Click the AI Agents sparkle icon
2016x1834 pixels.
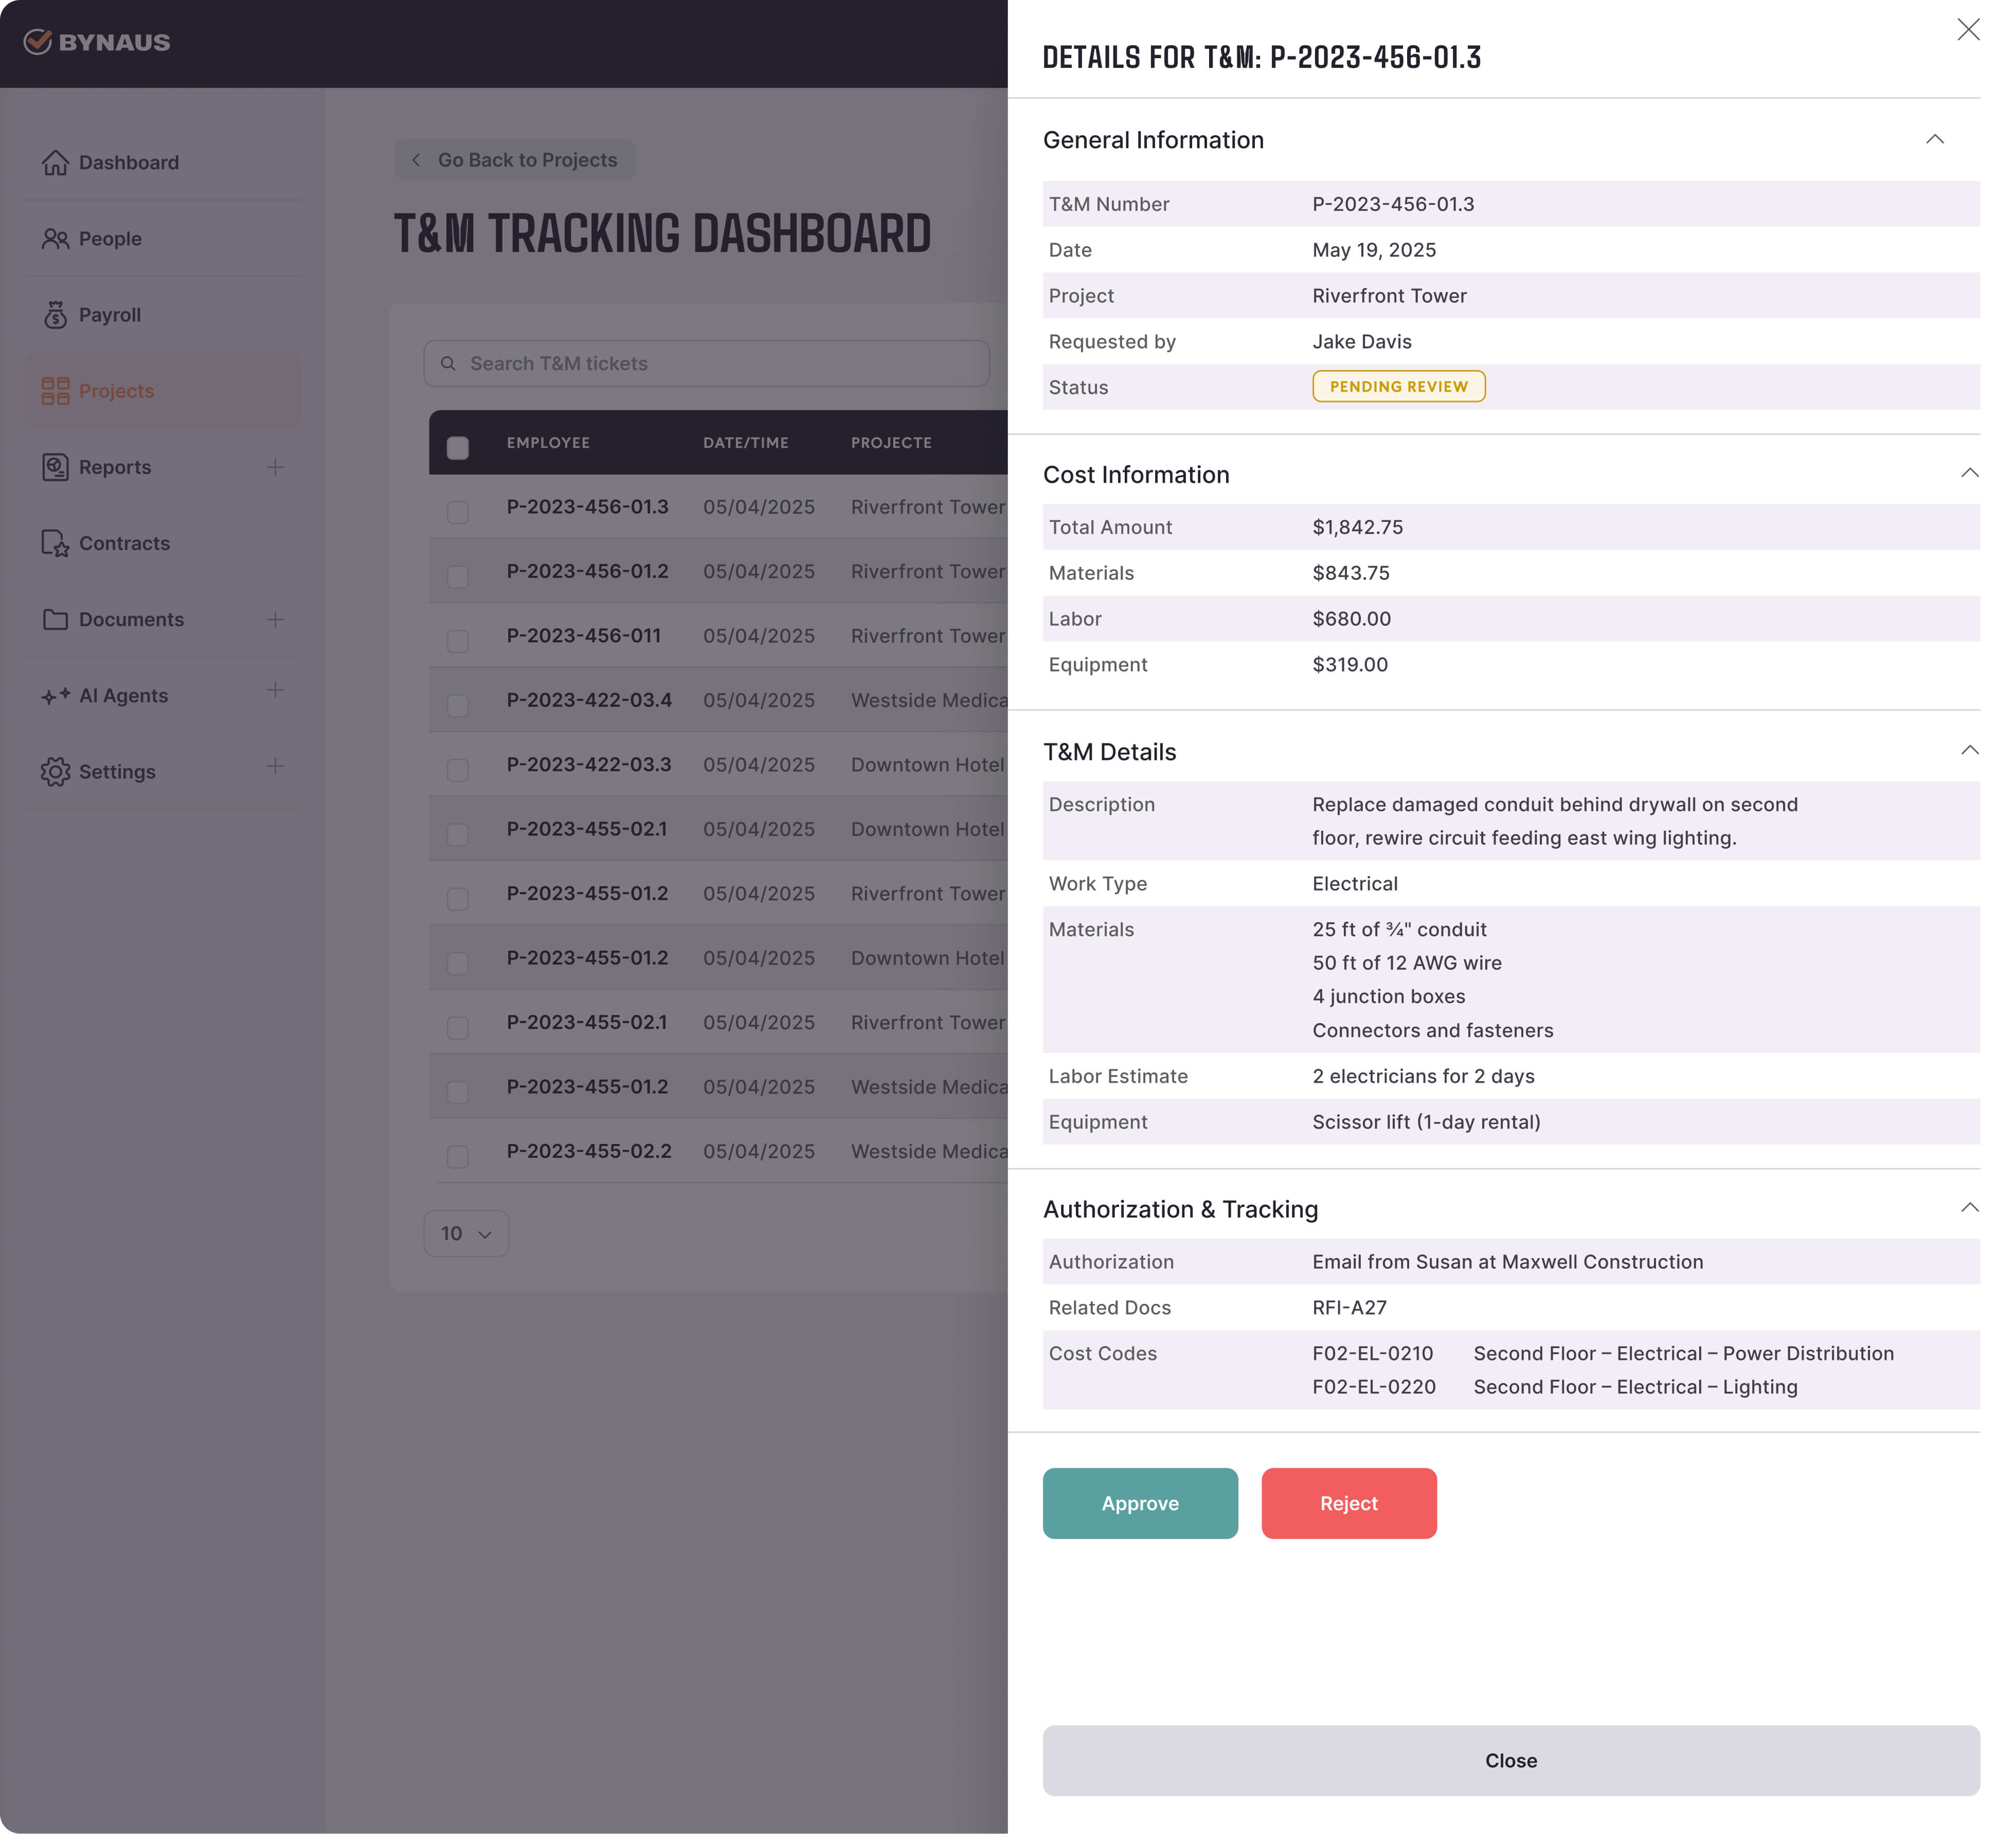[x=55, y=696]
